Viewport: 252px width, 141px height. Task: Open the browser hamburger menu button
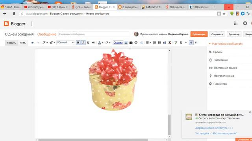(x=229, y=7)
